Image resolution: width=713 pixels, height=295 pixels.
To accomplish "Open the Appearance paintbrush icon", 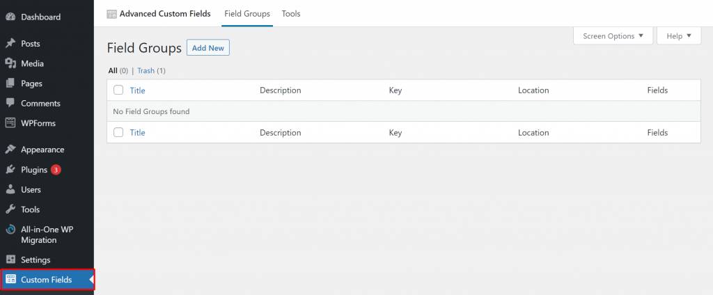I will point(10,150).
